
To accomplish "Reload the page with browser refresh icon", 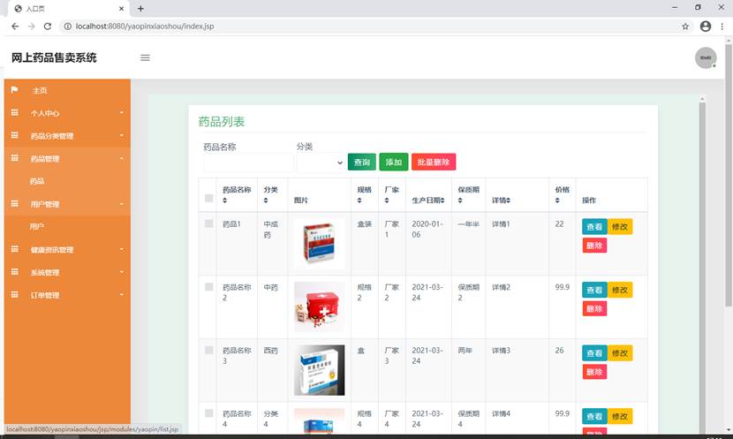I will pos(47,26).
